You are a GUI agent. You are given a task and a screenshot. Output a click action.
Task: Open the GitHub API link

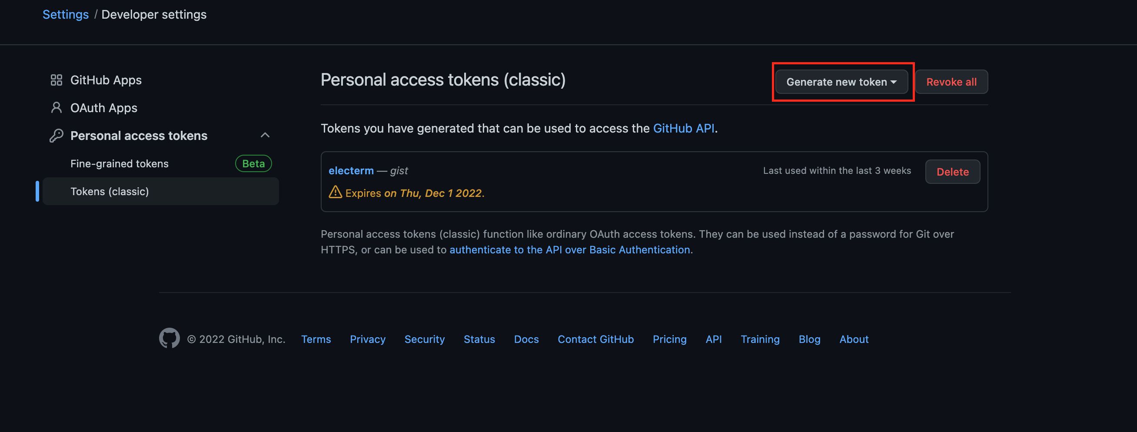point(683,128)
